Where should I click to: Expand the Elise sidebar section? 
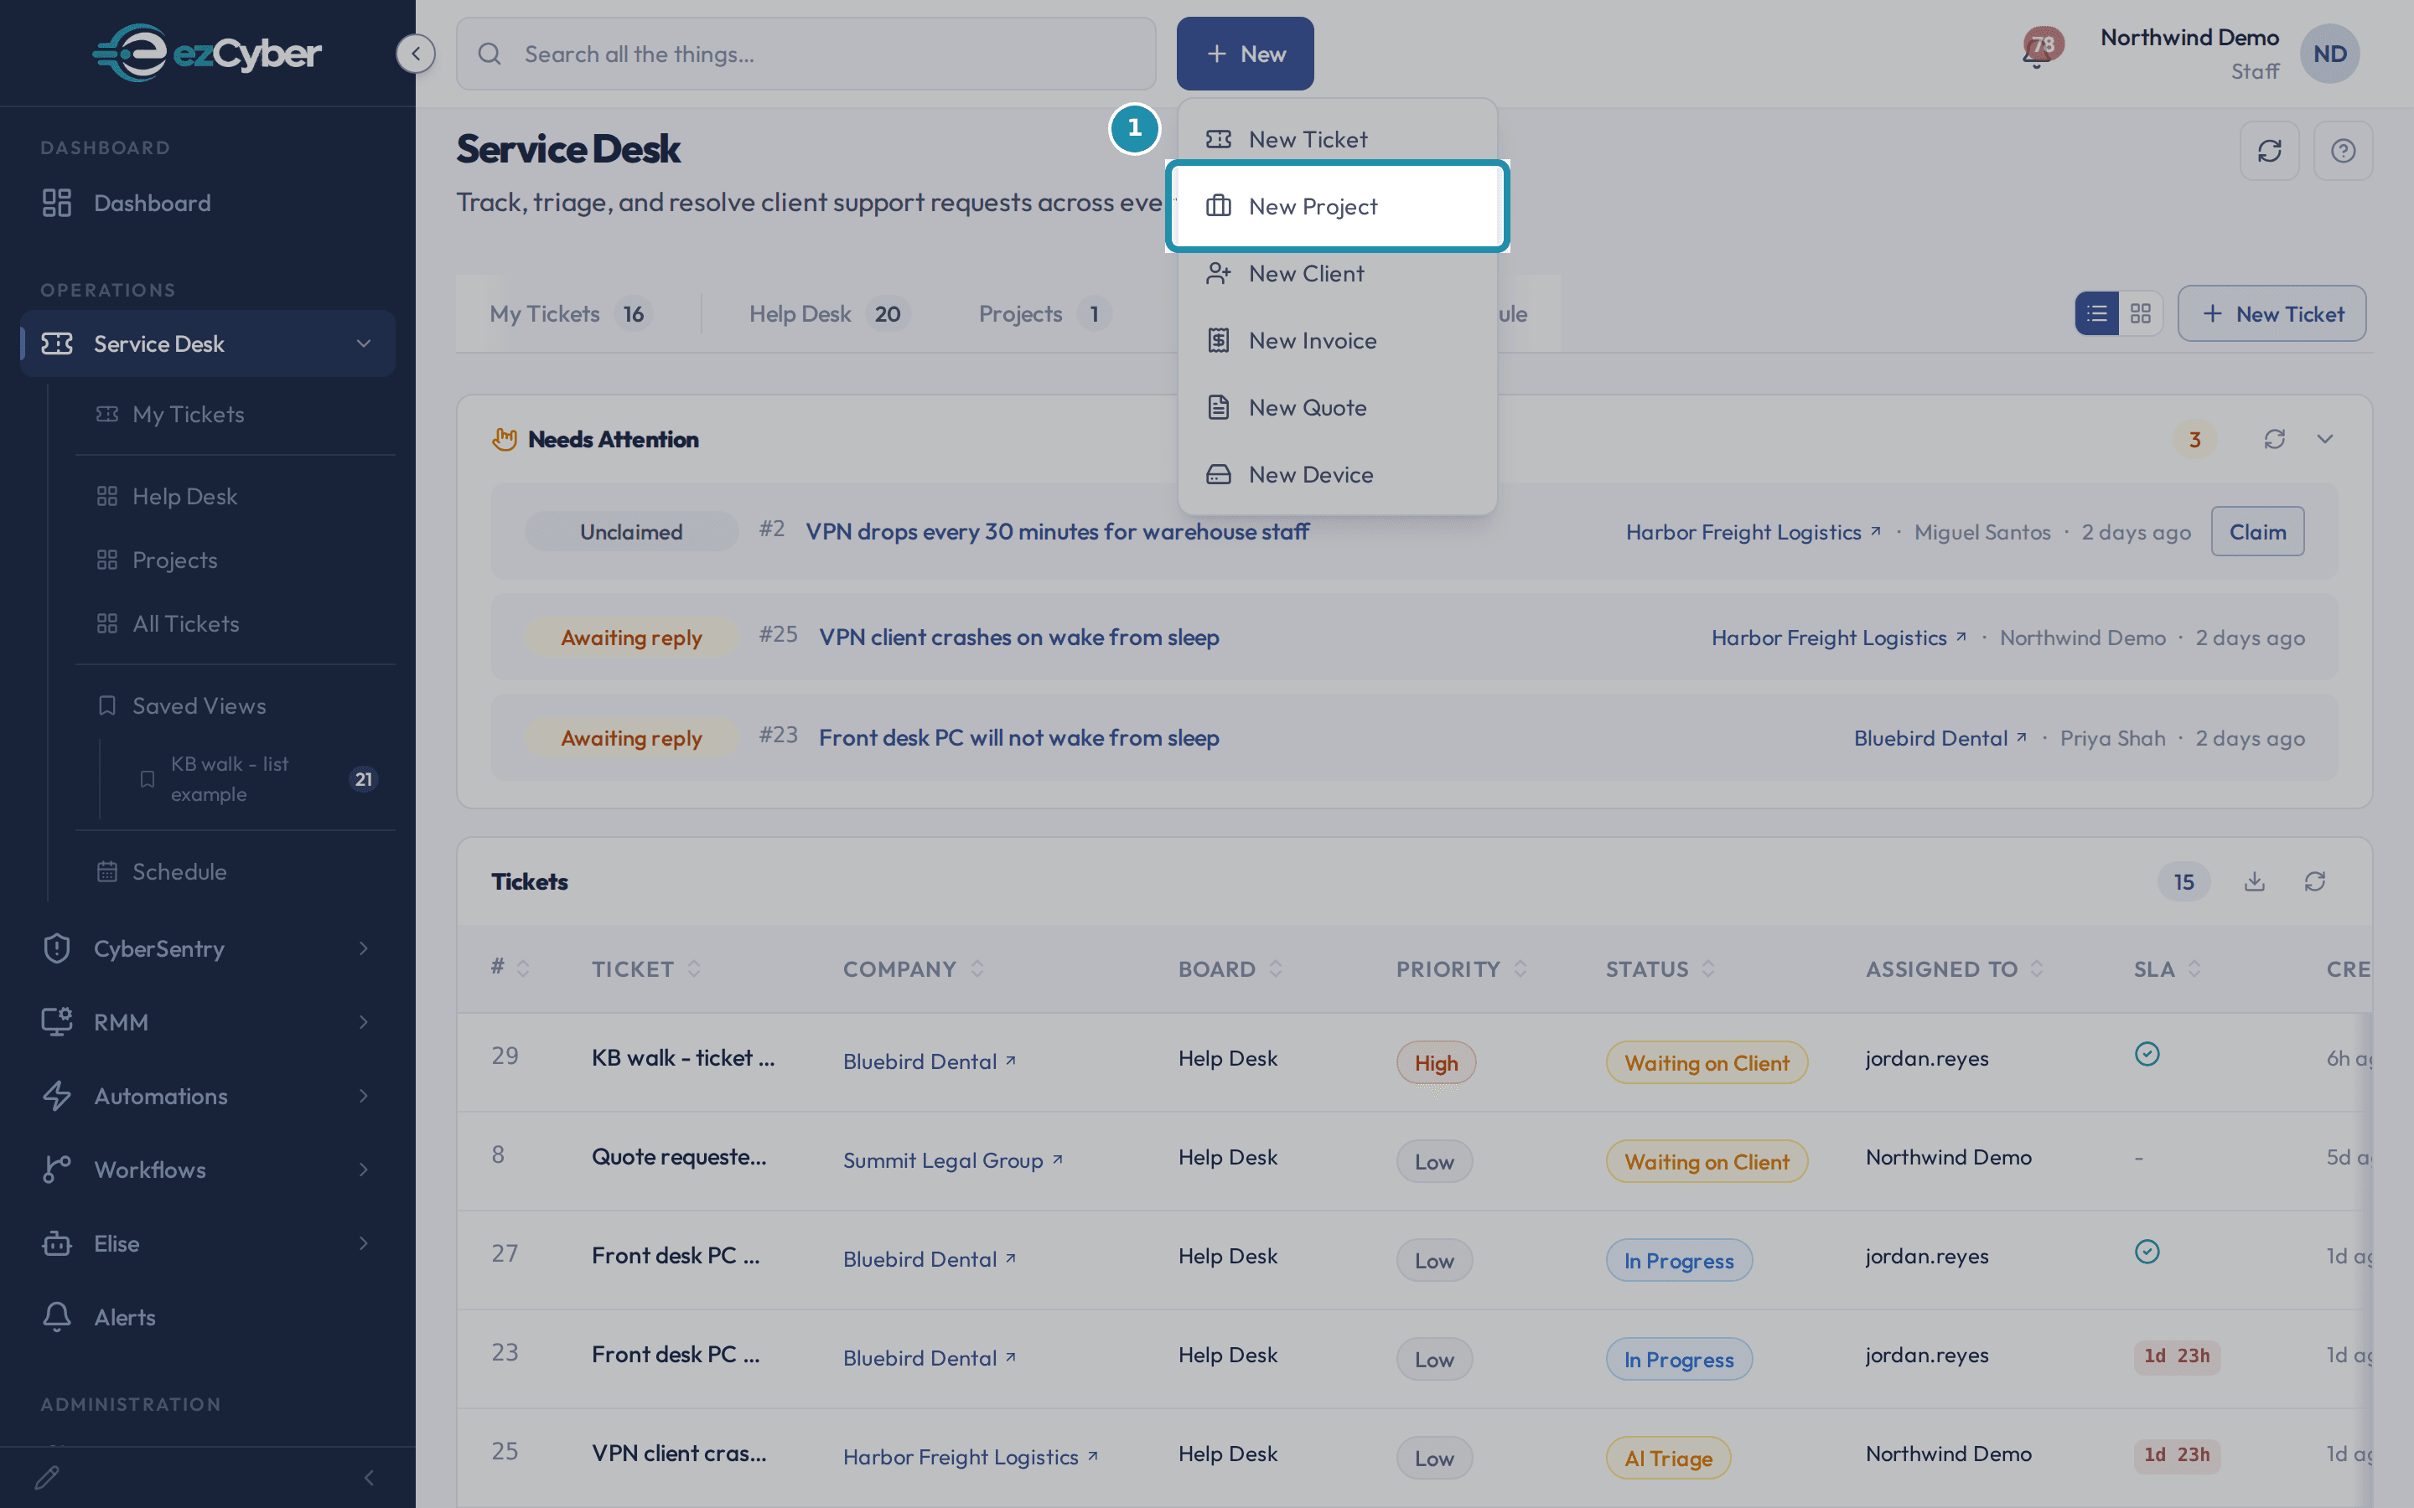point(208,1244)
